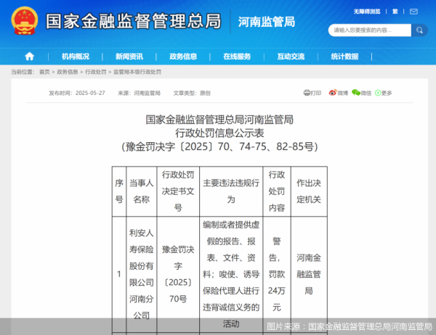The width and height of the screenshot is (436, 335).
Task: Click breadcrumb link 行政处罚
Action: point(96,72)
